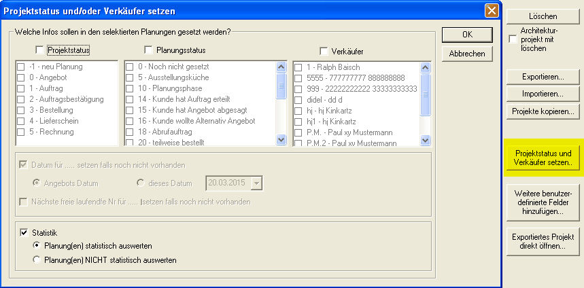Click the Löschen button

(542, 16)
